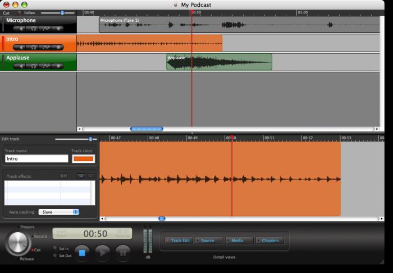Click the Microphone track headphones icon
The width and height of the screenshot is (393, 273).
pyautogui.click(x=33, y=29)
